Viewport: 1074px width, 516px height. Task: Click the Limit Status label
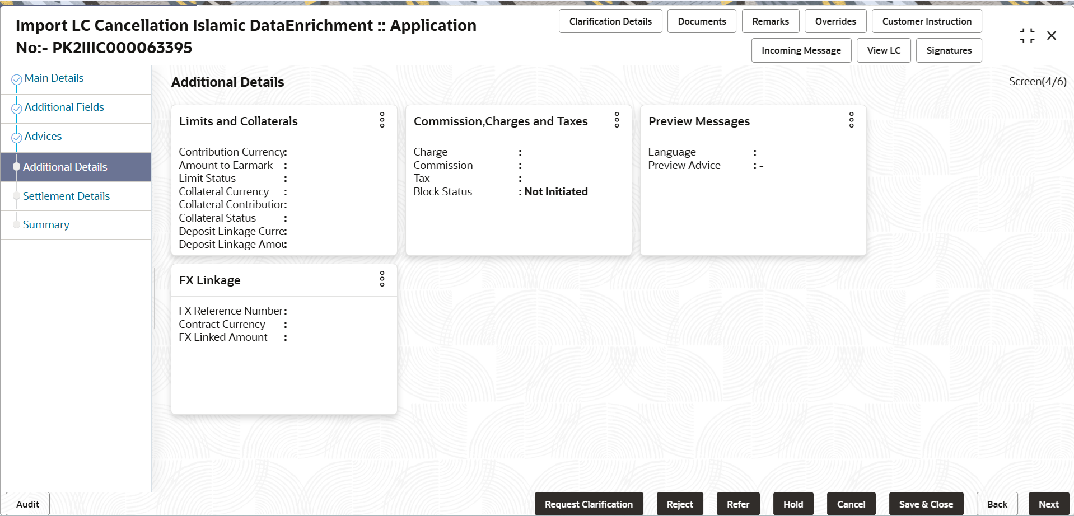(x=207, y=179)
